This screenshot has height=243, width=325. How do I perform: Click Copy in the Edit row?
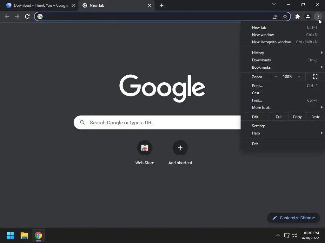(x=297, y=117)
